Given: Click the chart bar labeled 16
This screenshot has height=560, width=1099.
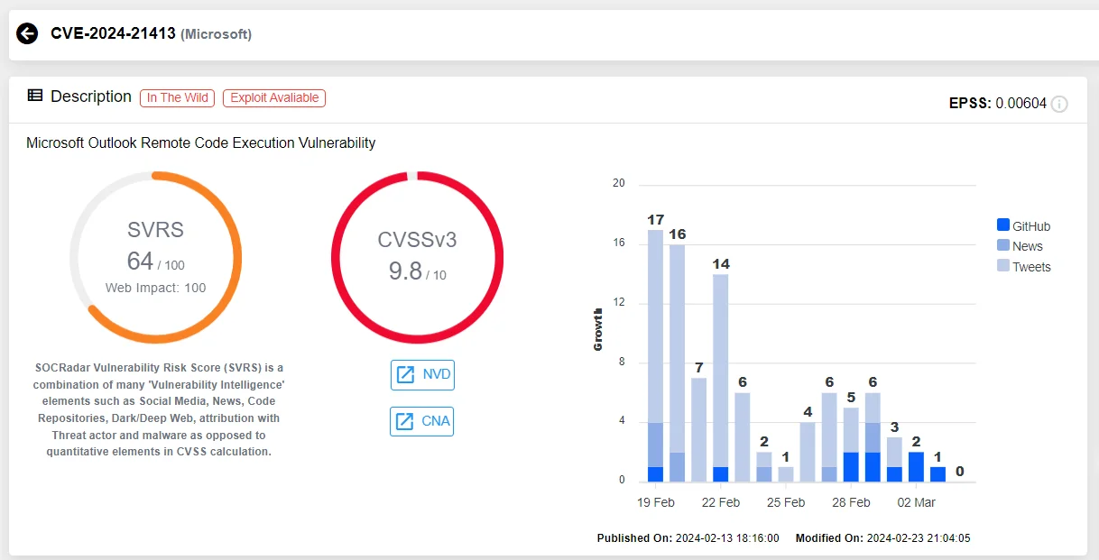Looking at the screenshot, I should [678, 363].
